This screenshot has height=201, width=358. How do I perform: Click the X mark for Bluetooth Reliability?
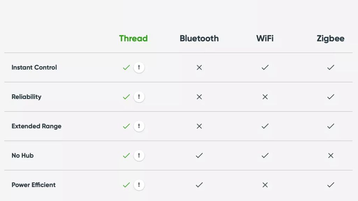(199, 97)
